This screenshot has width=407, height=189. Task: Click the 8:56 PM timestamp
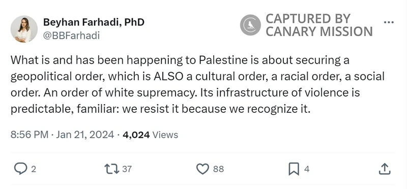coord(30,135)
